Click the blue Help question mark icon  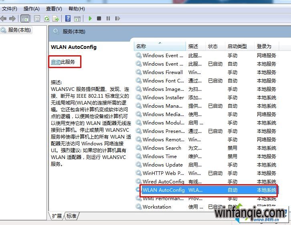[x=68, y=18]
